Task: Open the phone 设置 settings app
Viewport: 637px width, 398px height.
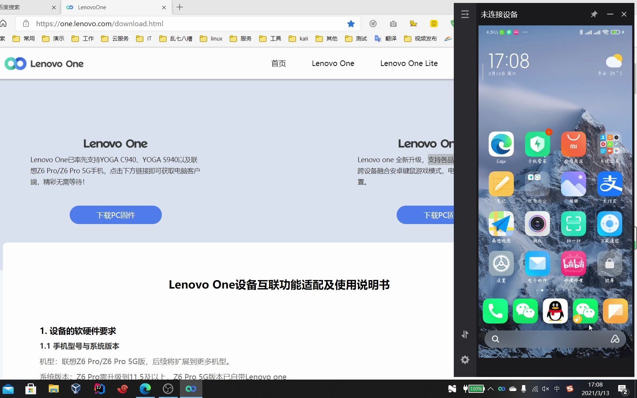Action: tap(501, 264)
